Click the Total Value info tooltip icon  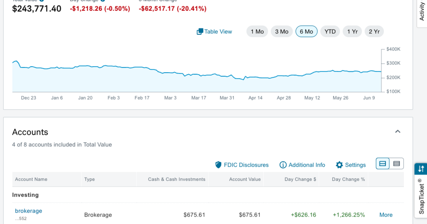(x=42, y=1)
